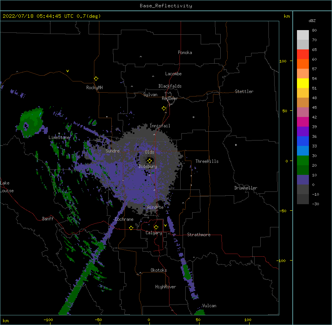This screenshot has height=325, width=332.
Task: Click the HighRiver label
Action: click(x=166, y=287)
